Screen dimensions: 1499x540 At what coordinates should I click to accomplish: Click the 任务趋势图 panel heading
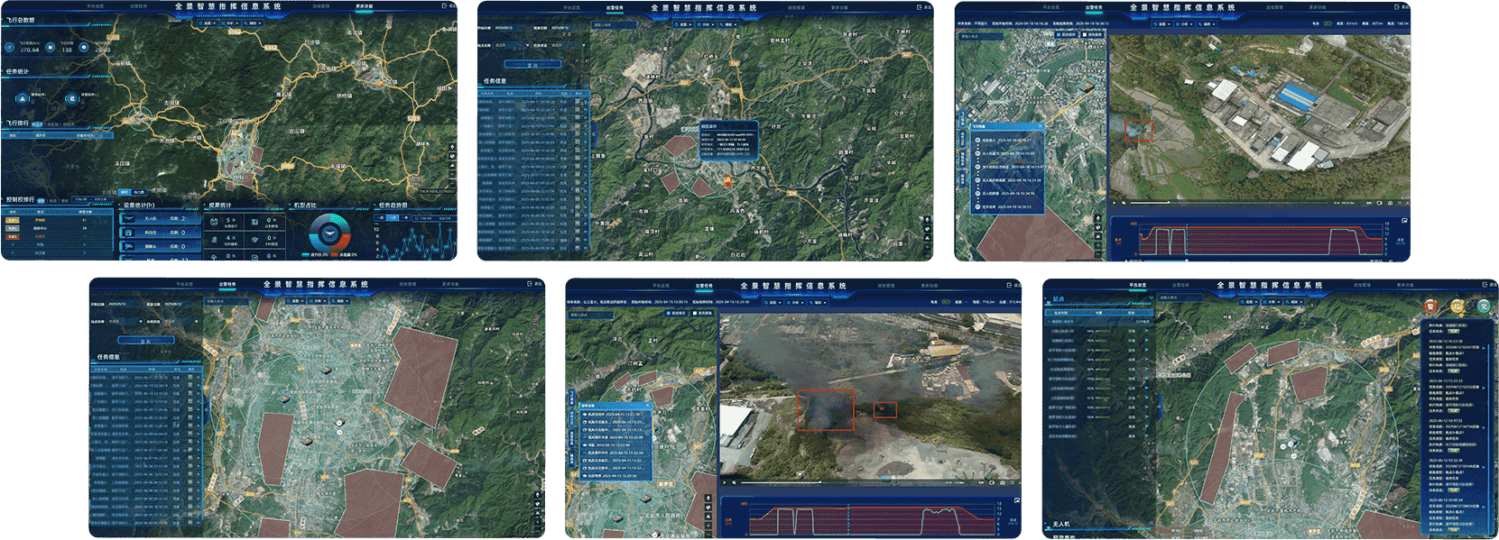[393, 206]
